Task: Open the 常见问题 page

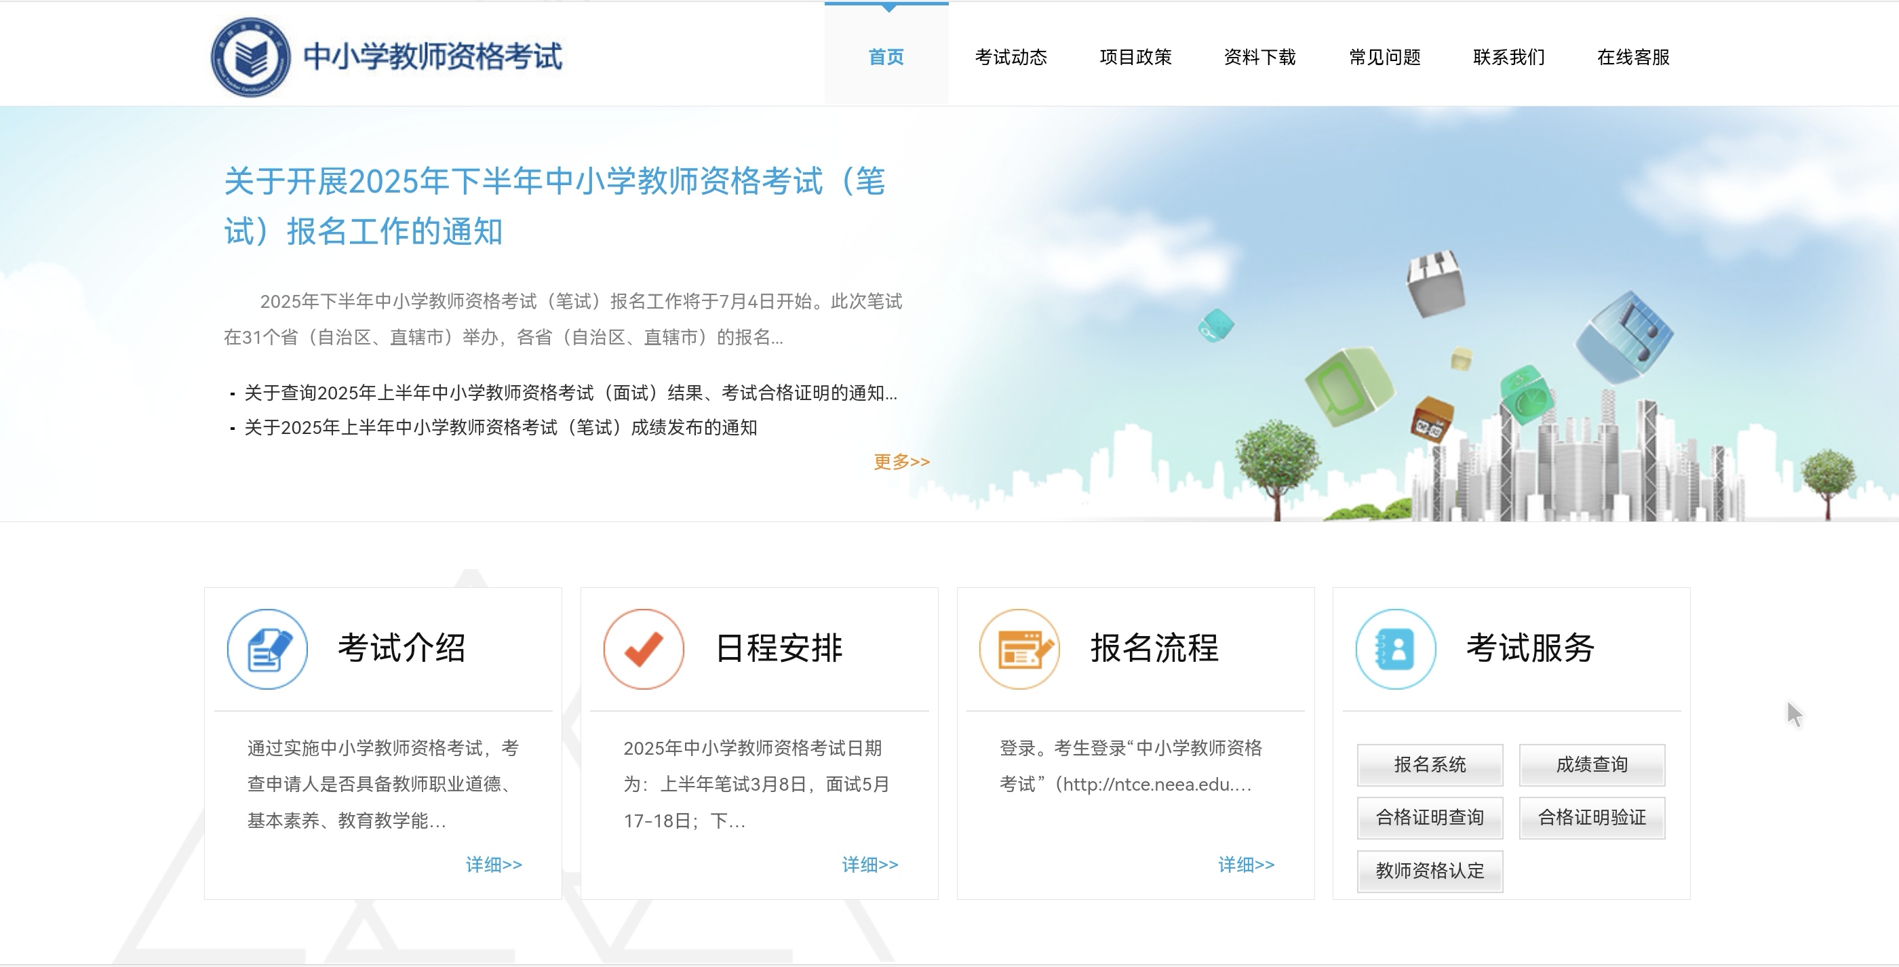Action: [x=1384, y=58]
